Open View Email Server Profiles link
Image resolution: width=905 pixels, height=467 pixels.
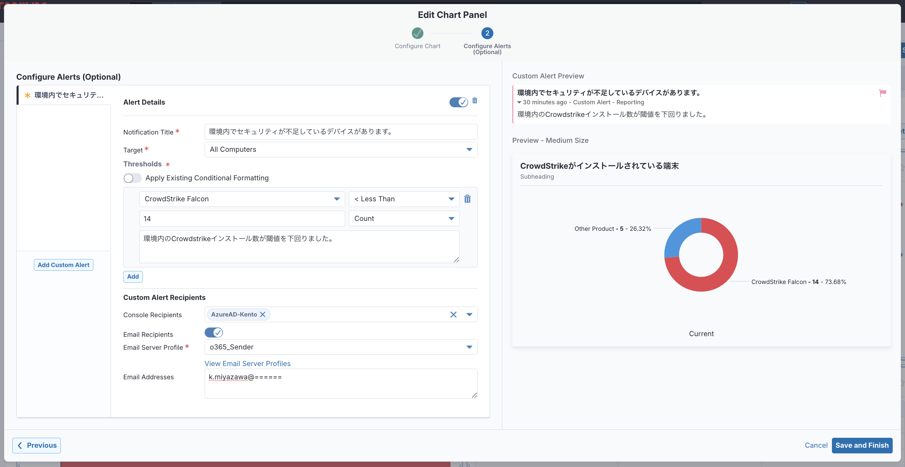(x=247, y=364)
